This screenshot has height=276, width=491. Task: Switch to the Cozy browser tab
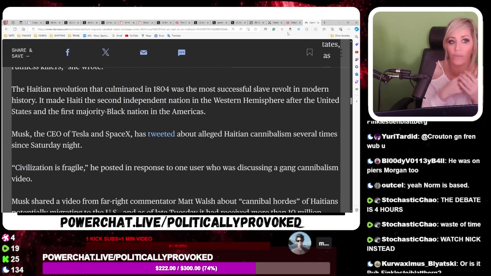[35, 23]
